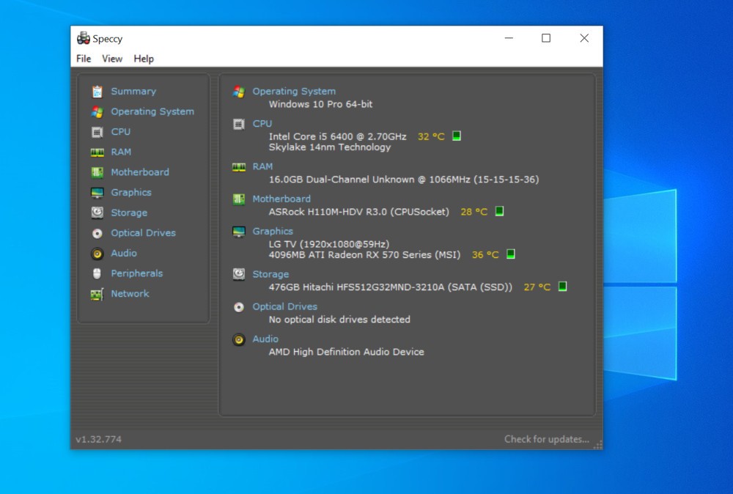View Network section from the sidebar
The image size is (733, 494).
(x=130, y=293)
